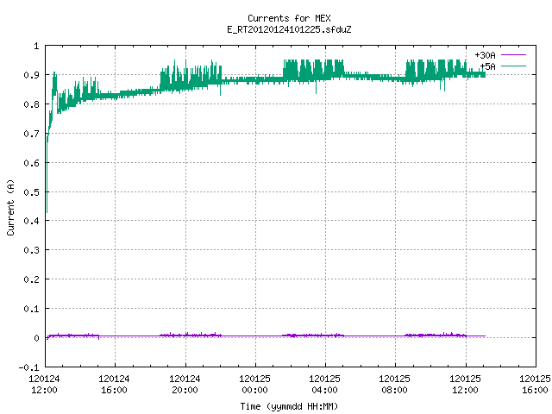Click the y-axis tick value 0.3
The height and width of the screenshot is (414, 552).
tap(31, 250)
